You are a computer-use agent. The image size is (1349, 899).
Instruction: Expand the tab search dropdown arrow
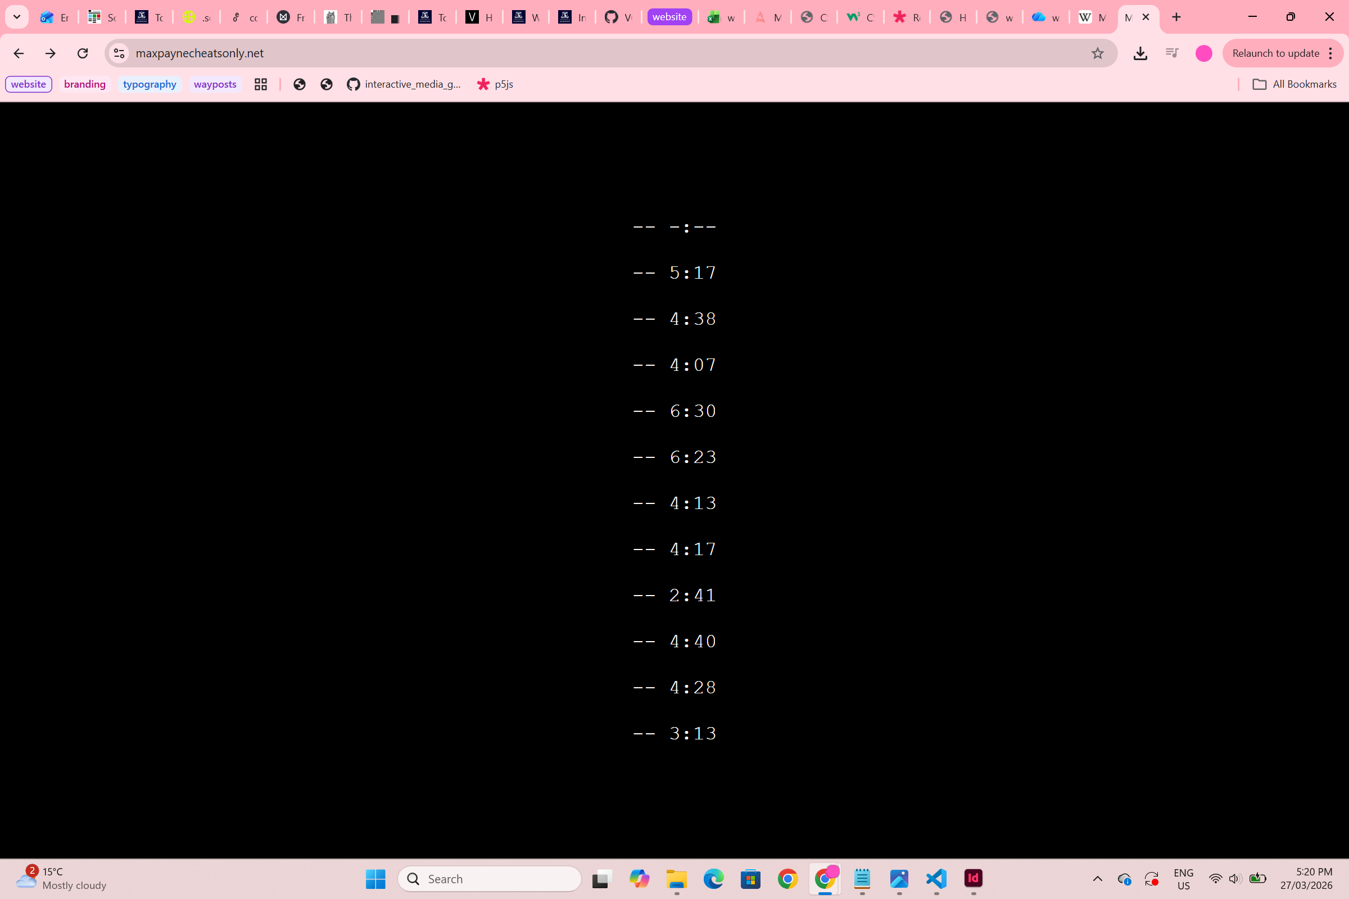coord(17,17)
